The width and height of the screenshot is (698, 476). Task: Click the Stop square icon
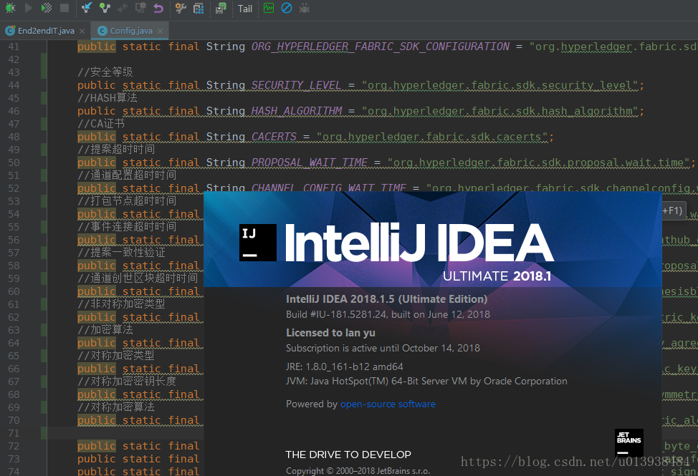64,8
